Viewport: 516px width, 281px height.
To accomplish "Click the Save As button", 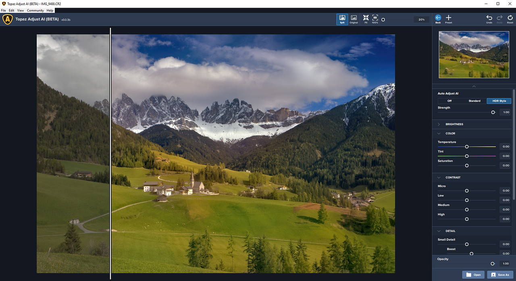I will [499, 275].
